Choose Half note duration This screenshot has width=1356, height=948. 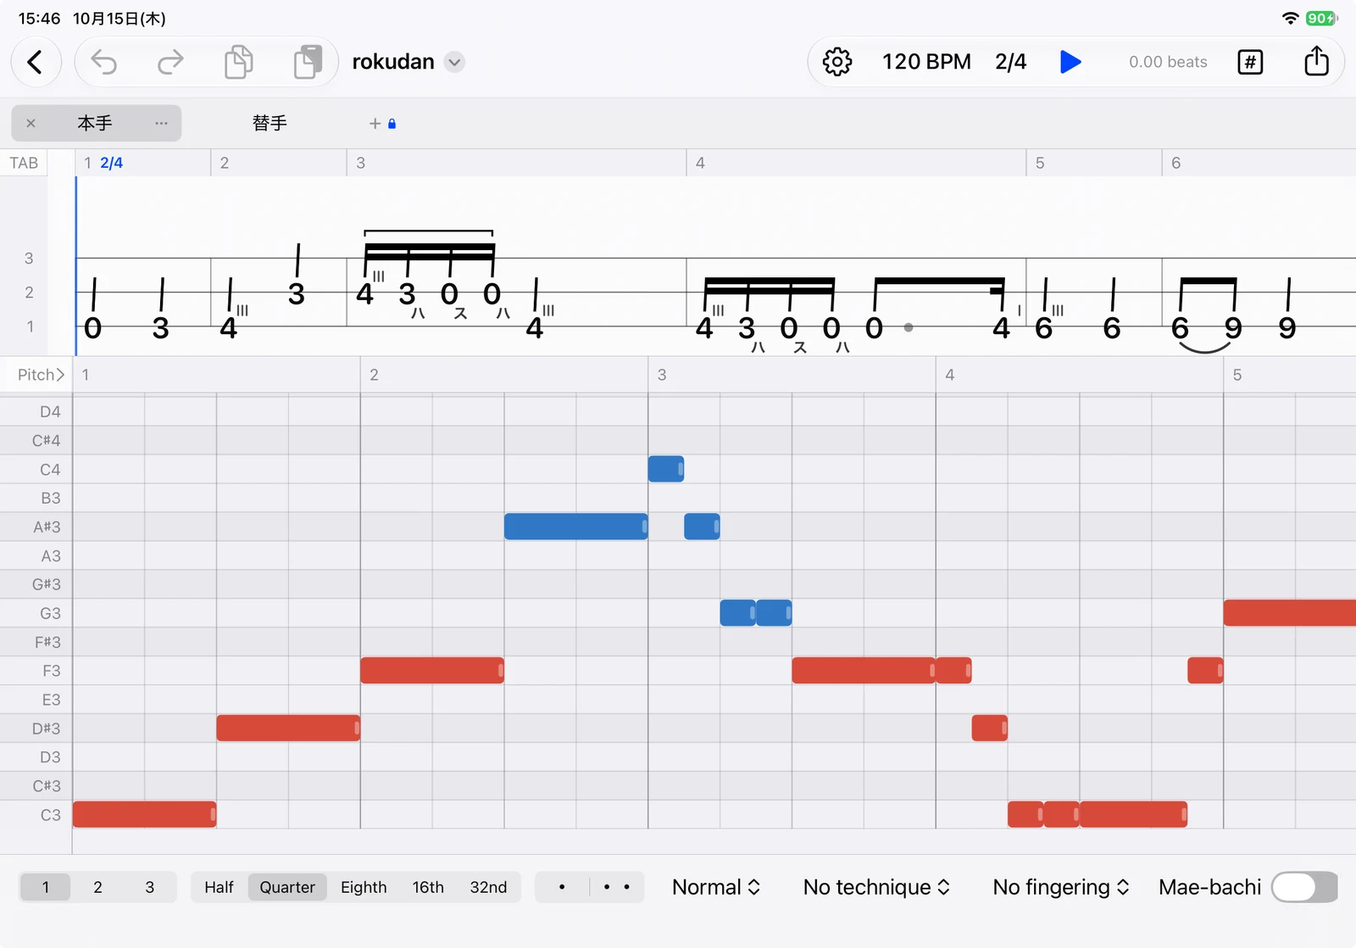(x=219, y=887)
